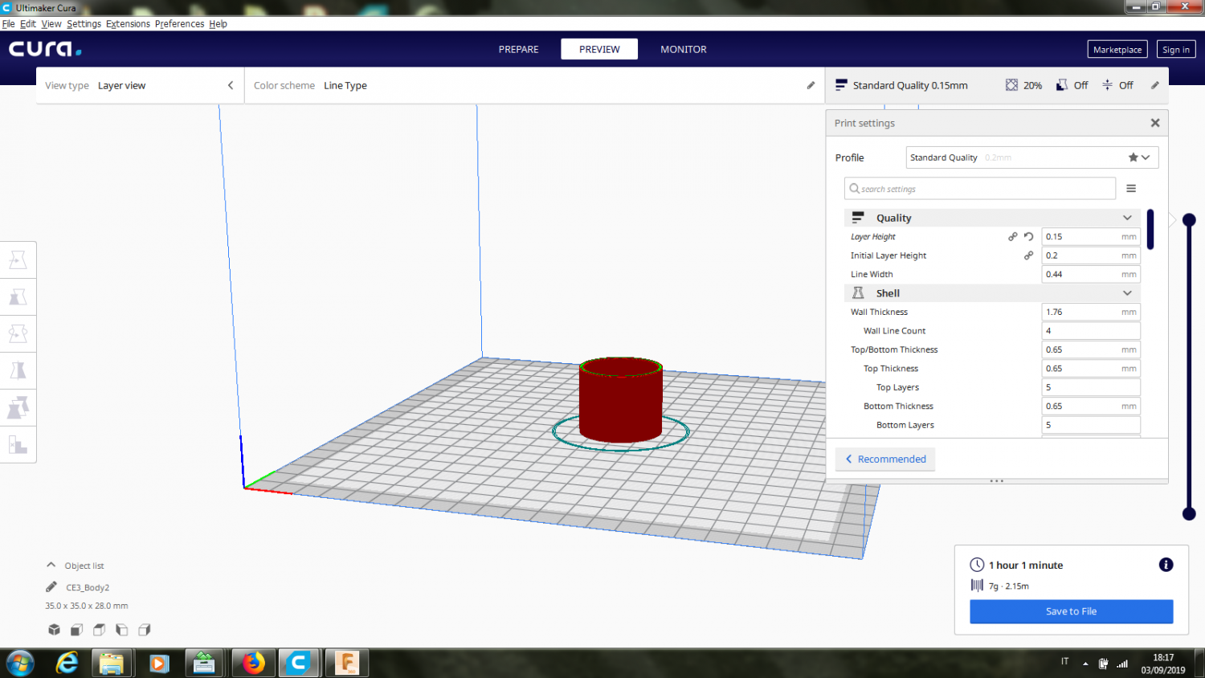Viewport: 1205px width, 678px height.
Task: Select the Support Blocker tool
Action: (18, 444)
